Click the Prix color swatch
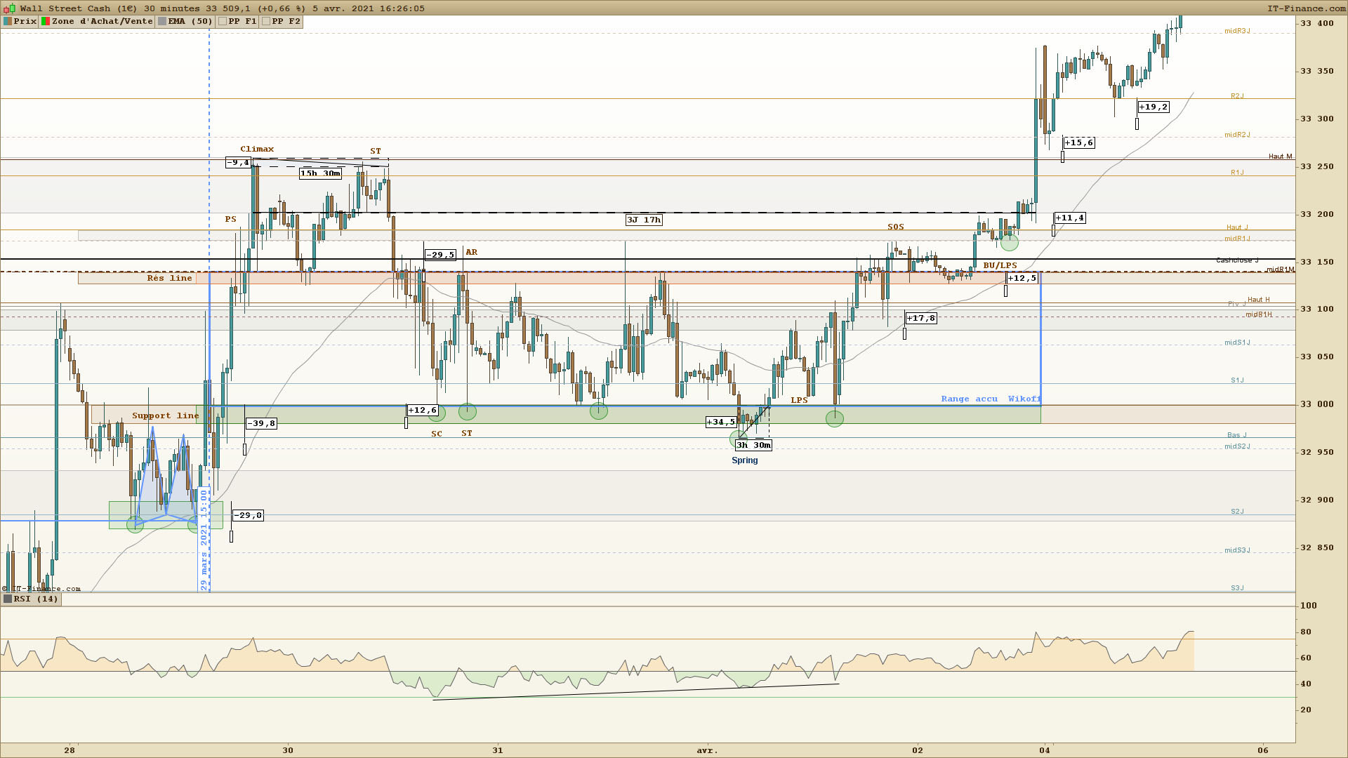The image size is (1348, 758). [8, 21]
